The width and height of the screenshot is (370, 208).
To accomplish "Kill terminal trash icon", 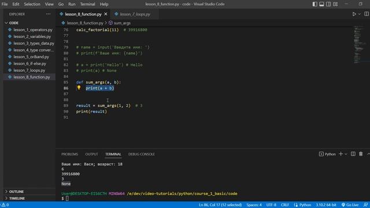I will click(361, 154).
